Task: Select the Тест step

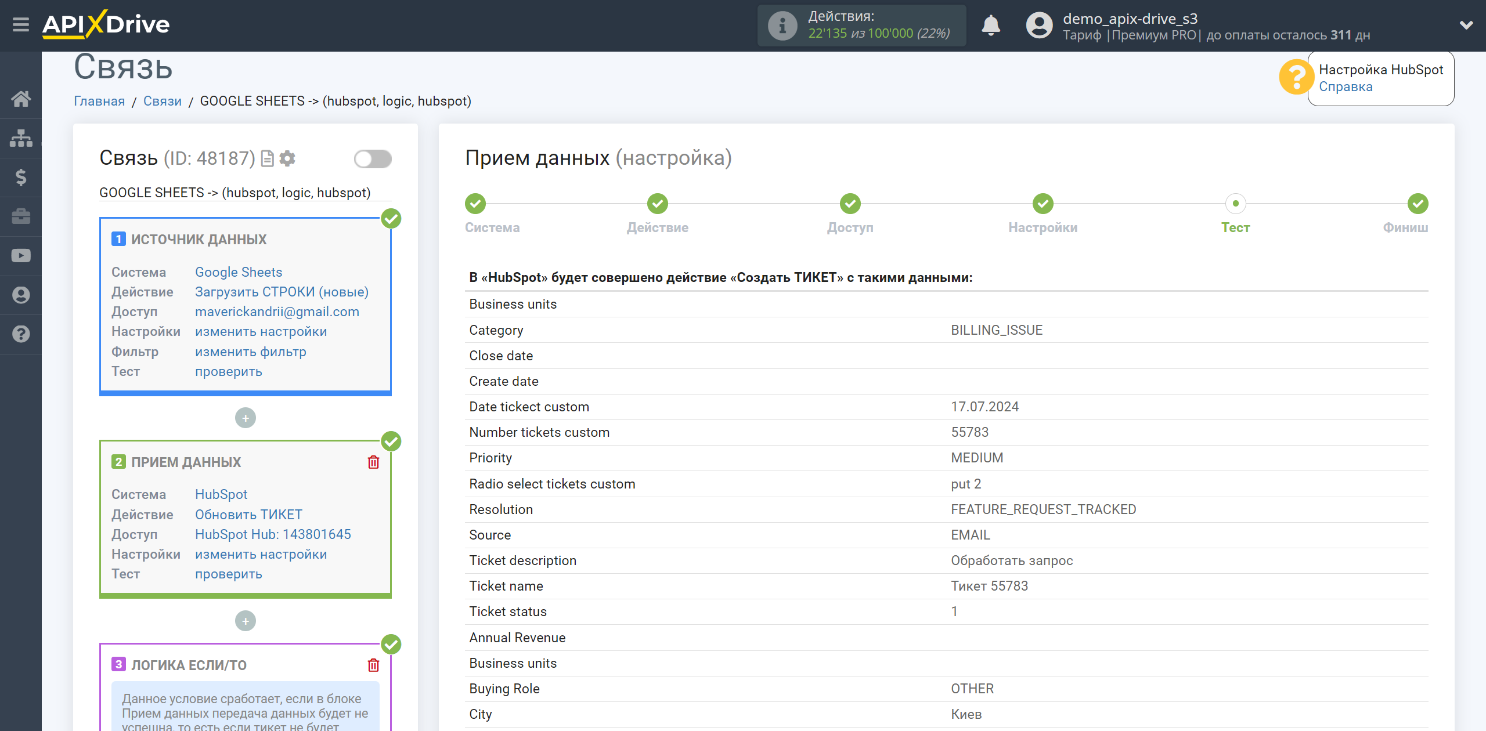Action: (x=1236, y=204)
